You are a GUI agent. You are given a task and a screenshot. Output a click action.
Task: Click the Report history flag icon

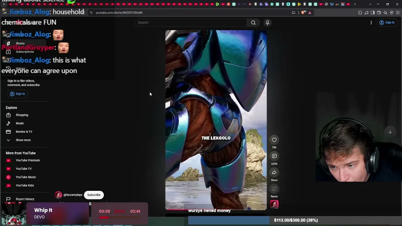(x=8, y=199)
